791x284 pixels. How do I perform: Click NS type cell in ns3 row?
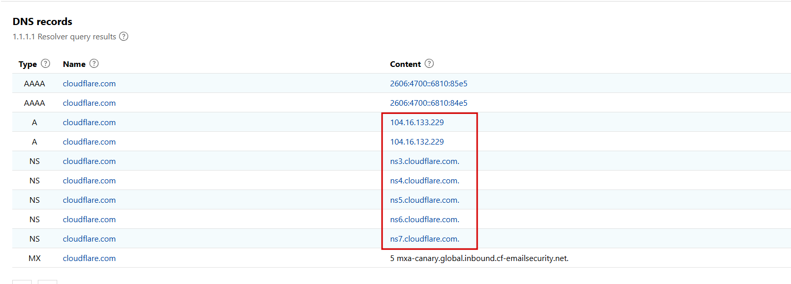35,161
